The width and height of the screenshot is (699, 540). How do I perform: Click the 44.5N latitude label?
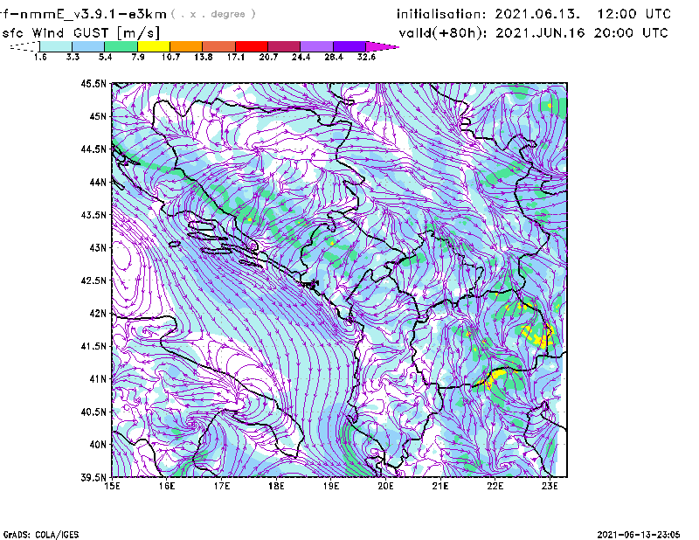click(x=93, y=149)
